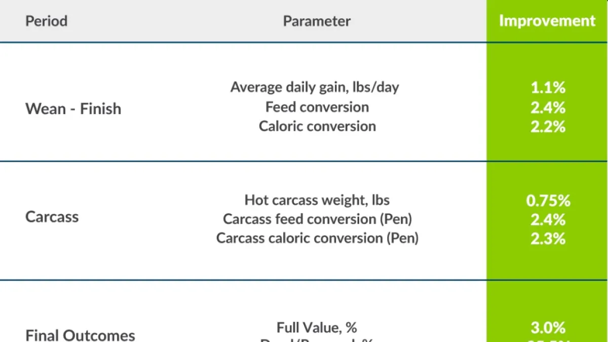This screenshot has height=342, width=608.
Task: Click Average daily gain, lbs/day parameter
Action: tap(315, 87)
